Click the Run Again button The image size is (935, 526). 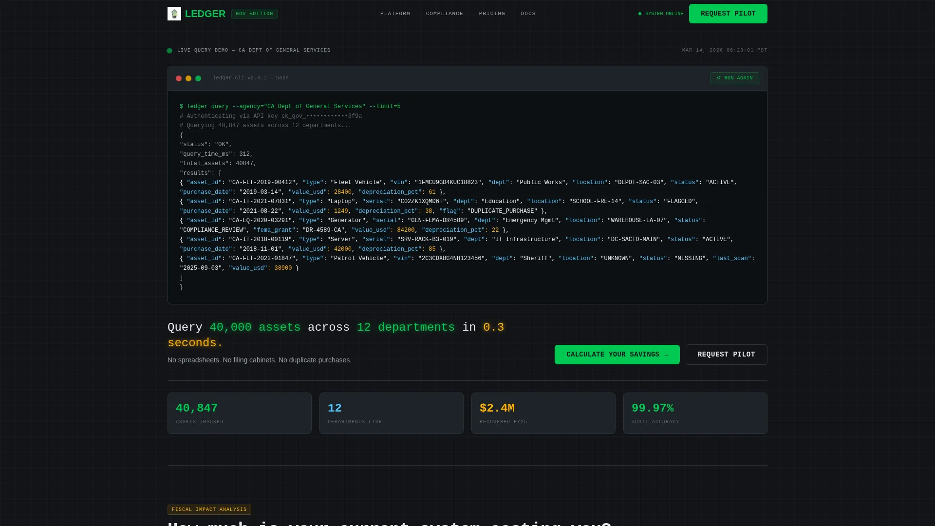pyautogui.click(x=734, y=78)
